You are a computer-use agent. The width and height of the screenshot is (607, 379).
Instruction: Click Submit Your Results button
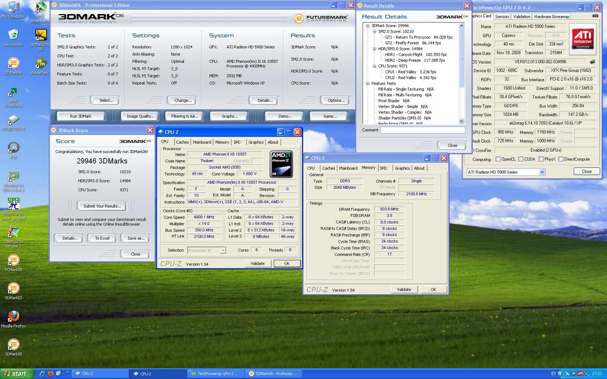(102, 206)
